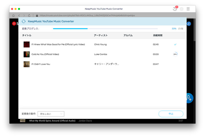The image size is (205, 137).
Task: Open the user avatar profile icon
Action: 189,24
